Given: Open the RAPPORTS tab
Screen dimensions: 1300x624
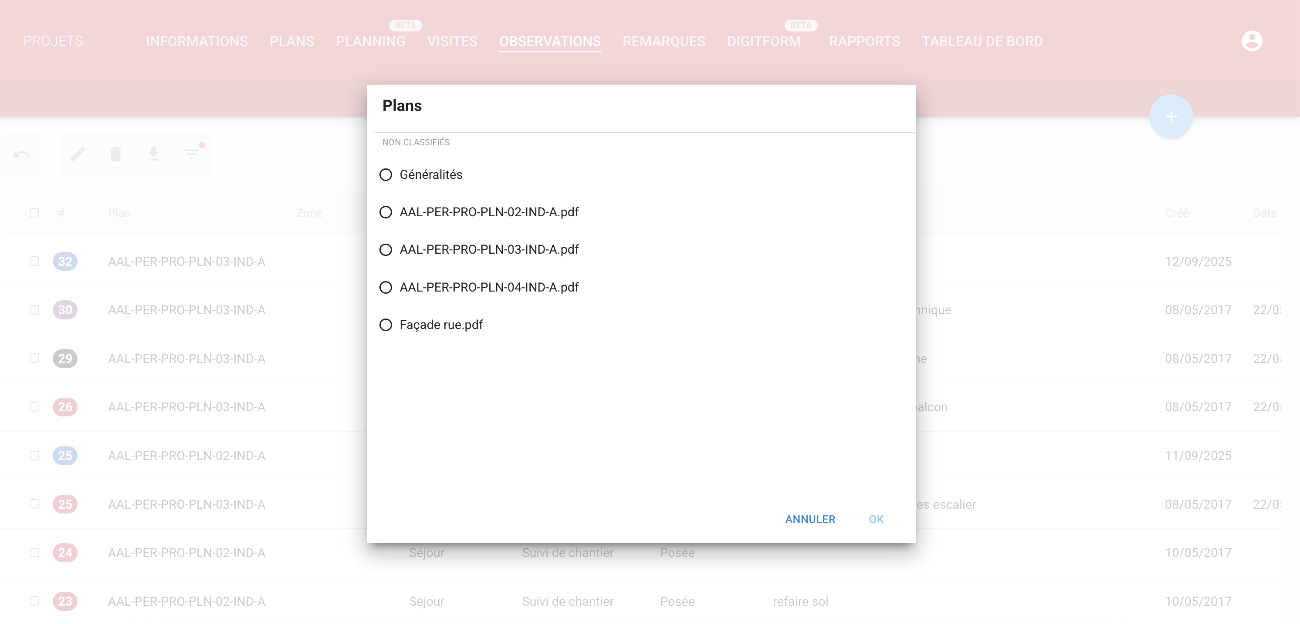Looking at the screenshot, I should (864, 41).
